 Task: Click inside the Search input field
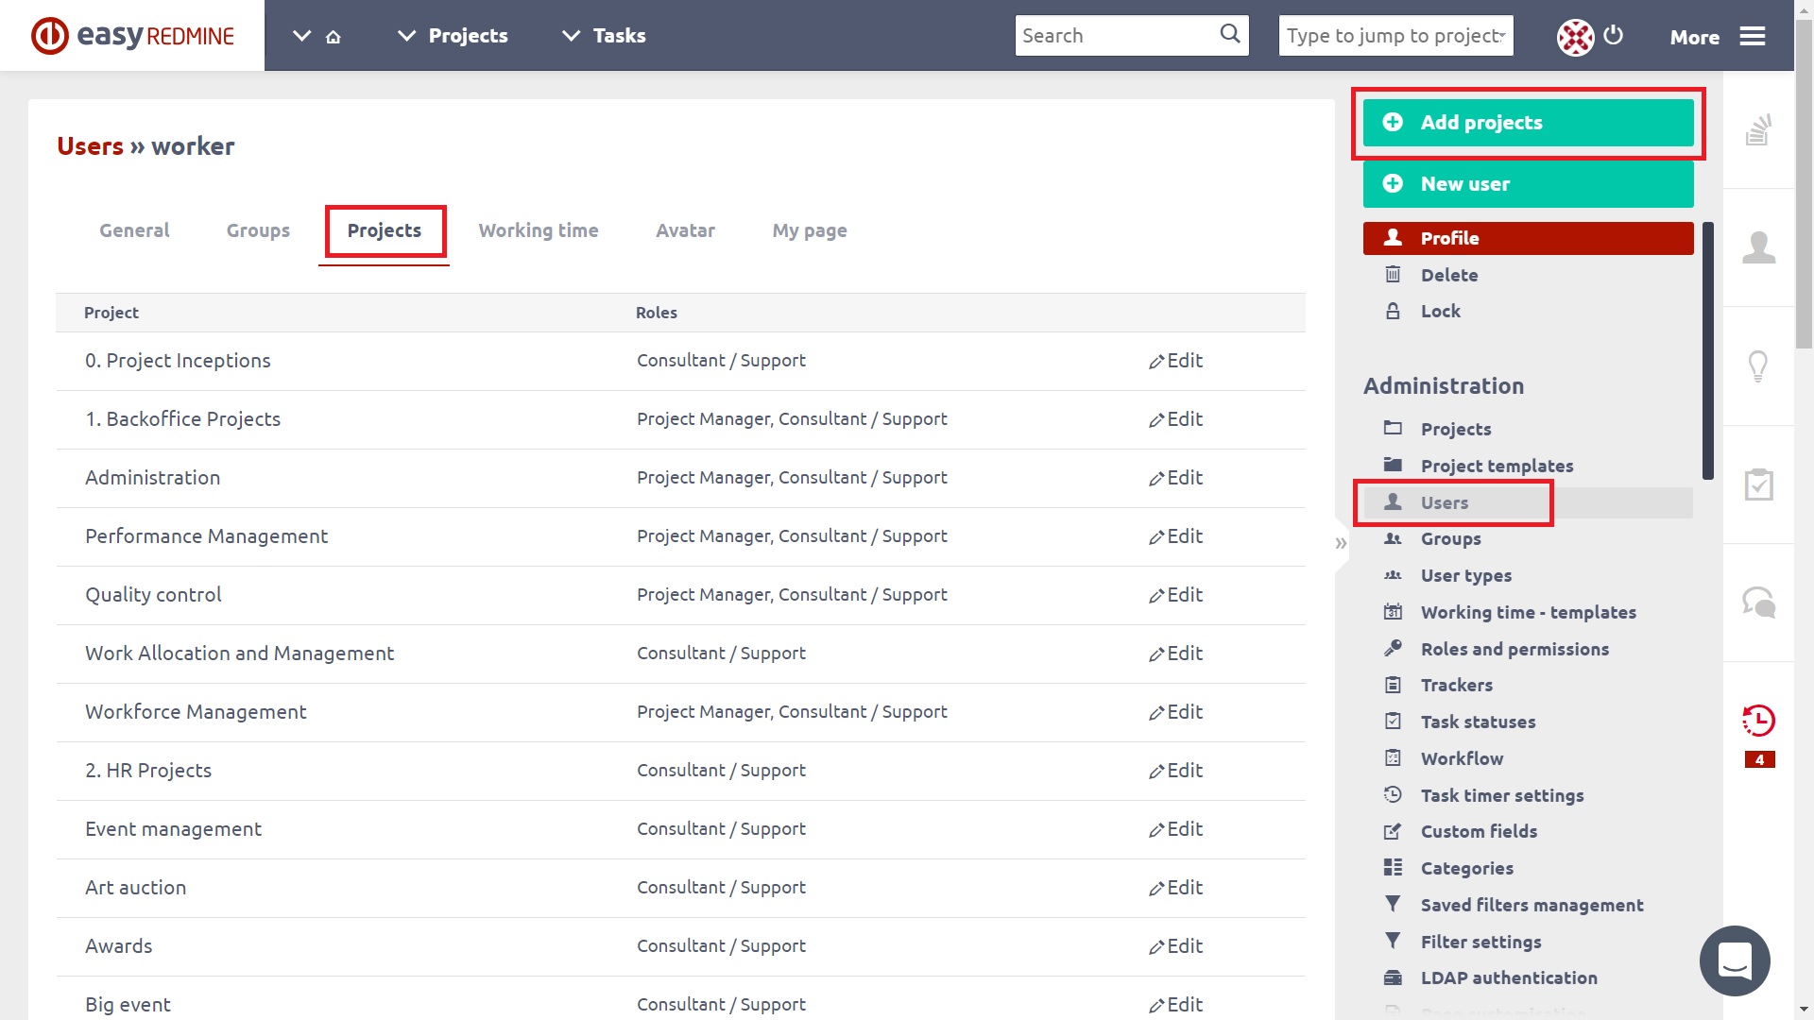[1115, 35]
